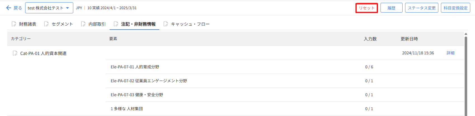Click the 財務諸表 tab document icon
The width and height of the screenshot is (475, 116).
pyautogui.click(x=14, y=24)
